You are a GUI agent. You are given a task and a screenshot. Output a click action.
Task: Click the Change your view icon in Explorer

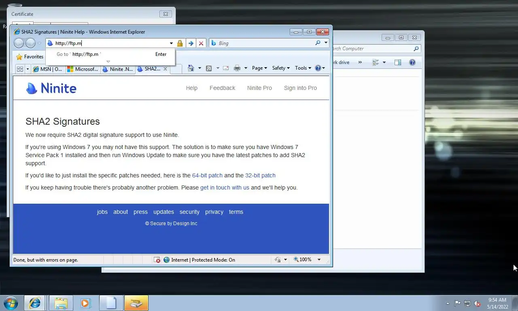(376, 62)
